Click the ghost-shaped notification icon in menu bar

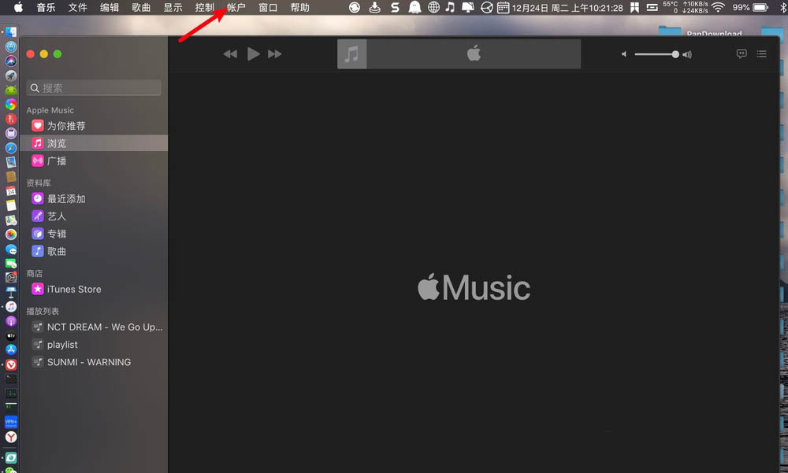pos(414,7)
